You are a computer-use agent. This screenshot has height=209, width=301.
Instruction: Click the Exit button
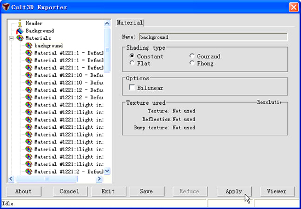click(x=108, y=192)
